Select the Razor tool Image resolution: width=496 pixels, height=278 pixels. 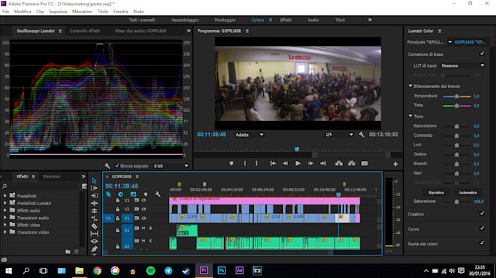tap(94, 226)
